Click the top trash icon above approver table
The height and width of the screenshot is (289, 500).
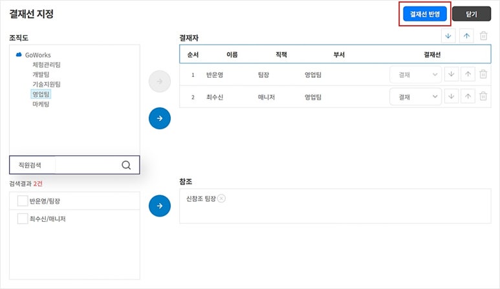point(483,36)
